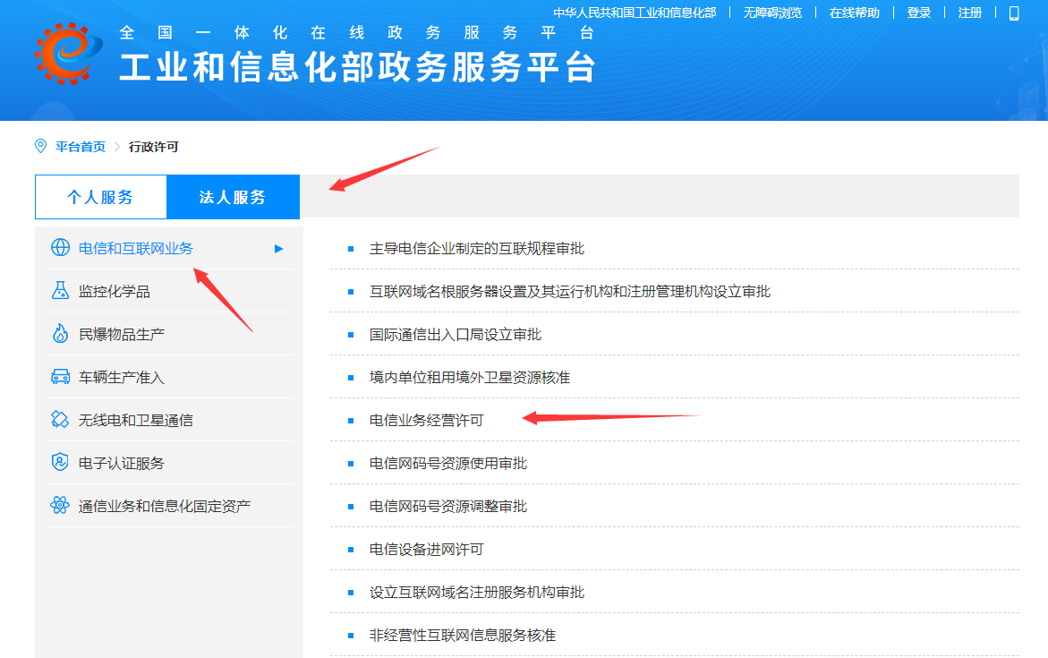The image size is (1048, 658).
Task: Open 电信业务经营许可
Action: [x=426, y=420]
